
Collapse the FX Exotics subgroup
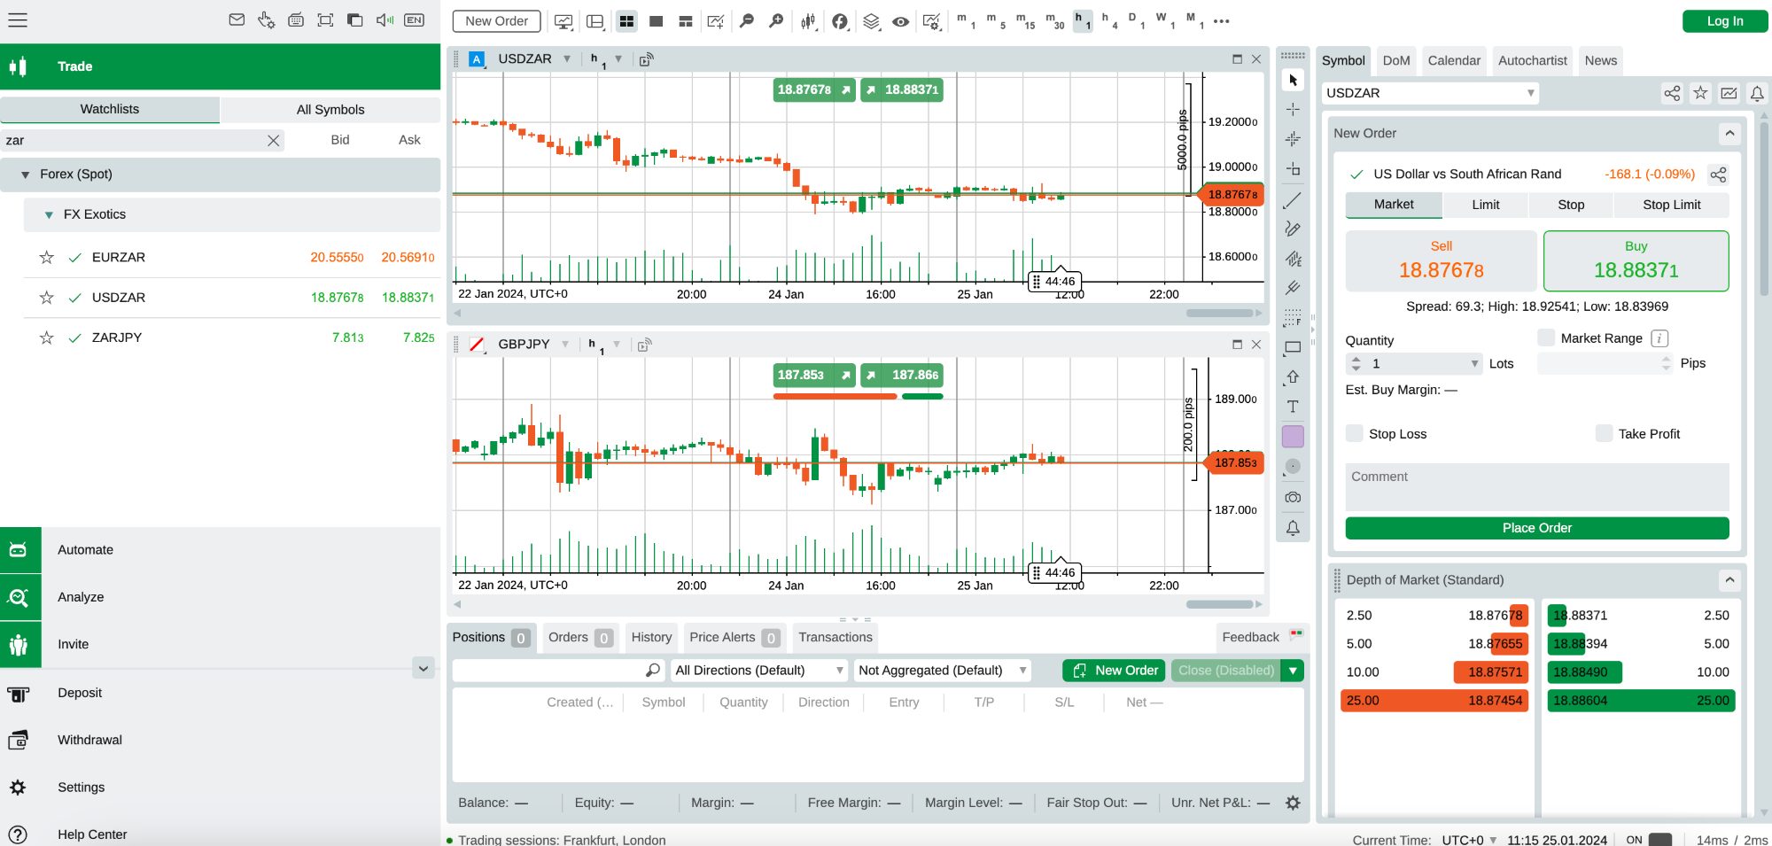pyautogui.click(x=49, y=214)
